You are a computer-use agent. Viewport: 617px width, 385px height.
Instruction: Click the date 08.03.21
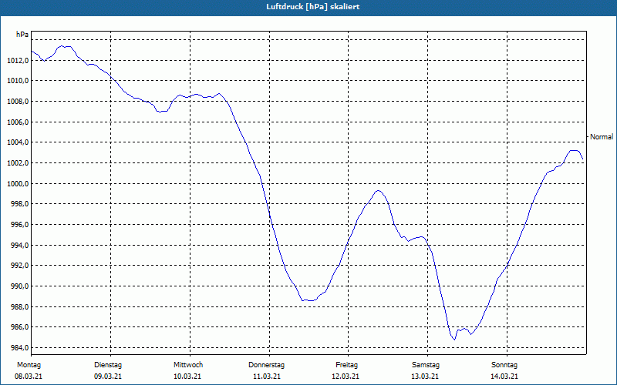tap(29, 377)
